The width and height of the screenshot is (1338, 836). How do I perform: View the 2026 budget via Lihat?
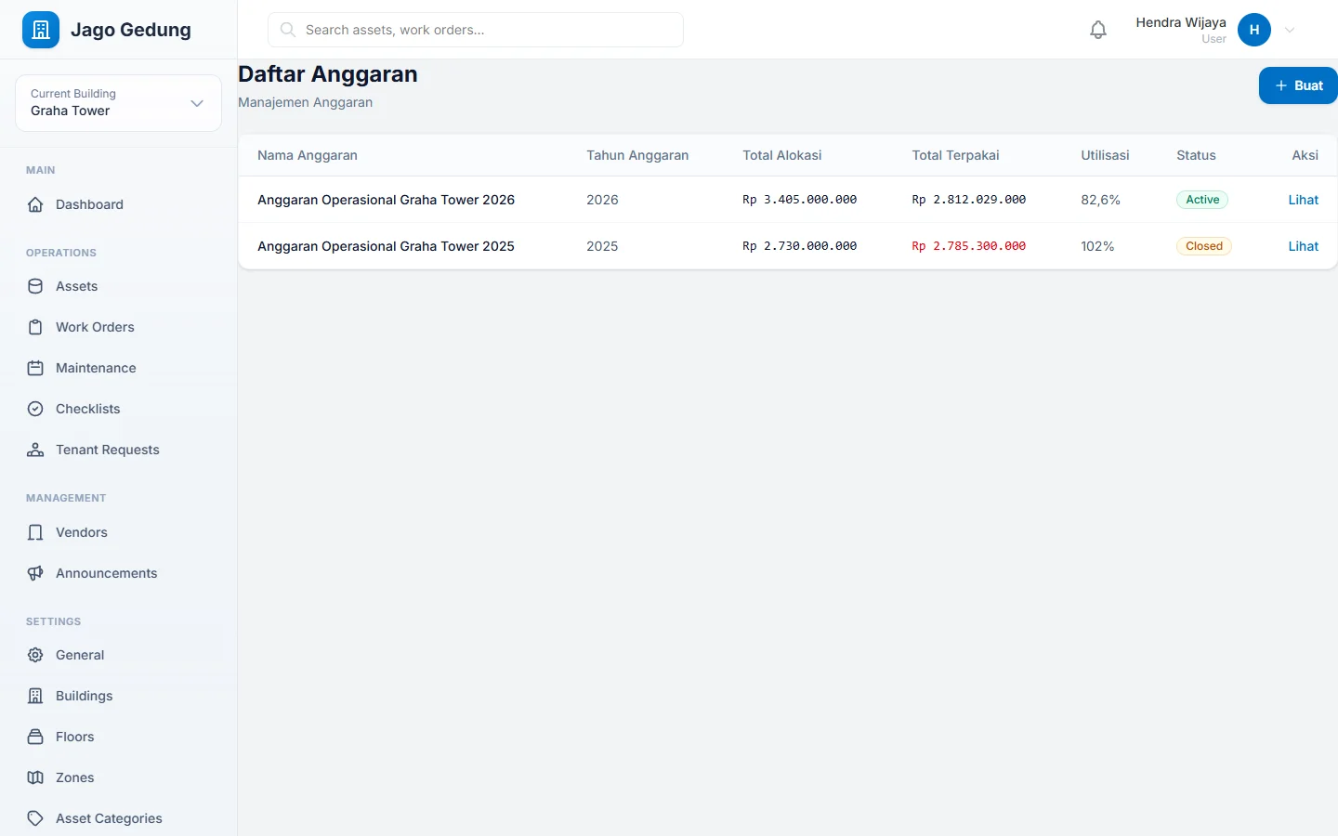(1304, 200)
